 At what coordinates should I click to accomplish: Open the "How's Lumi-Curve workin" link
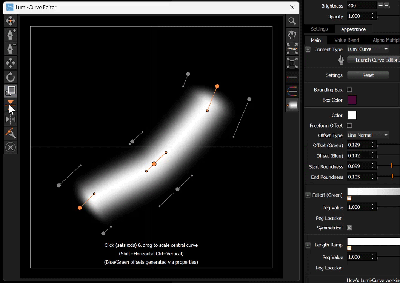(373, 280)
